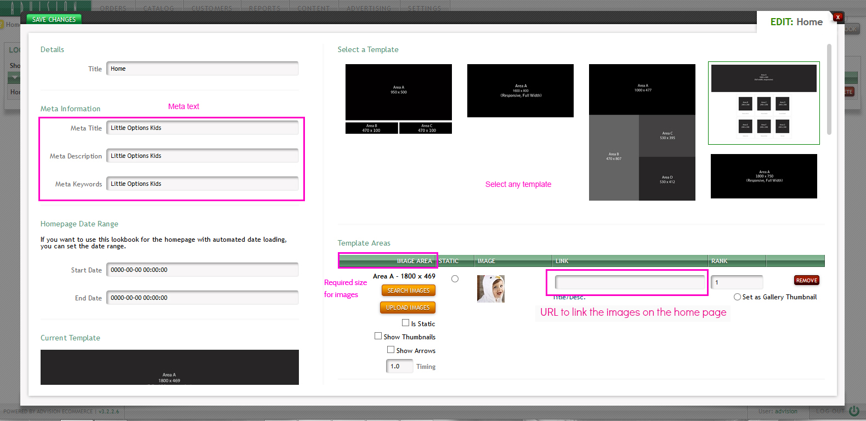This screenshot has width=866, height=421.
Task: Close the Edit Home dialog
Action: (x=837, y=17)
